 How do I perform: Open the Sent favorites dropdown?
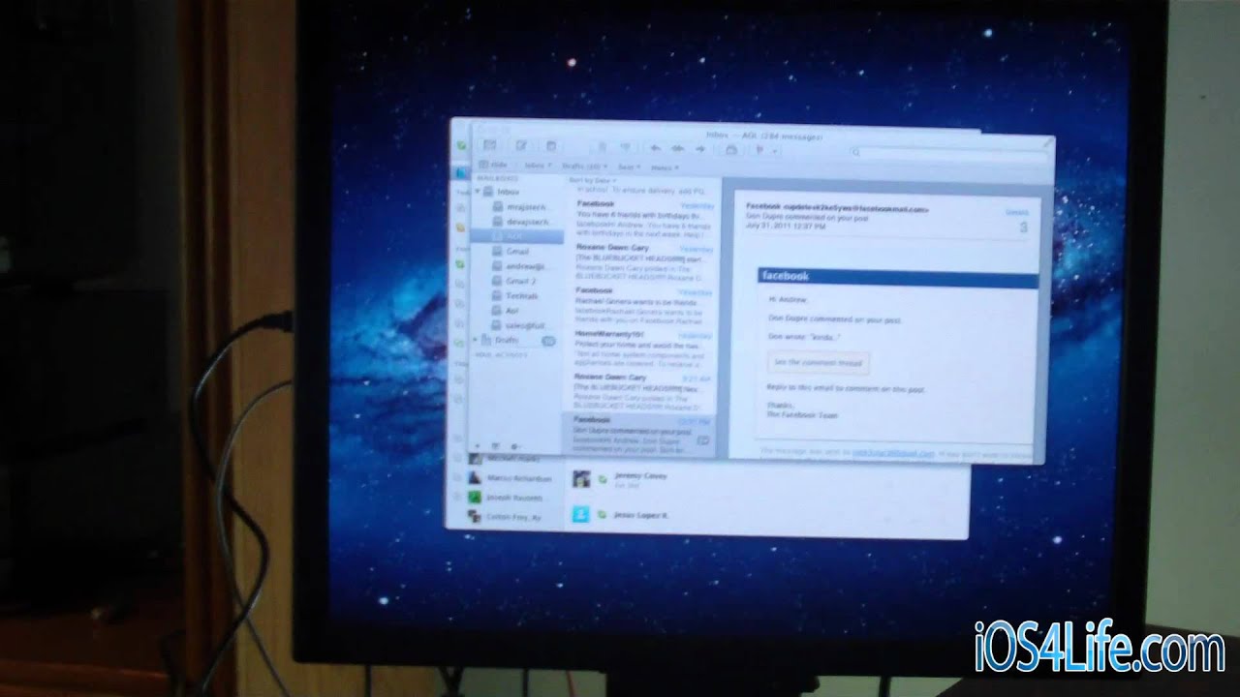[629, 167]
